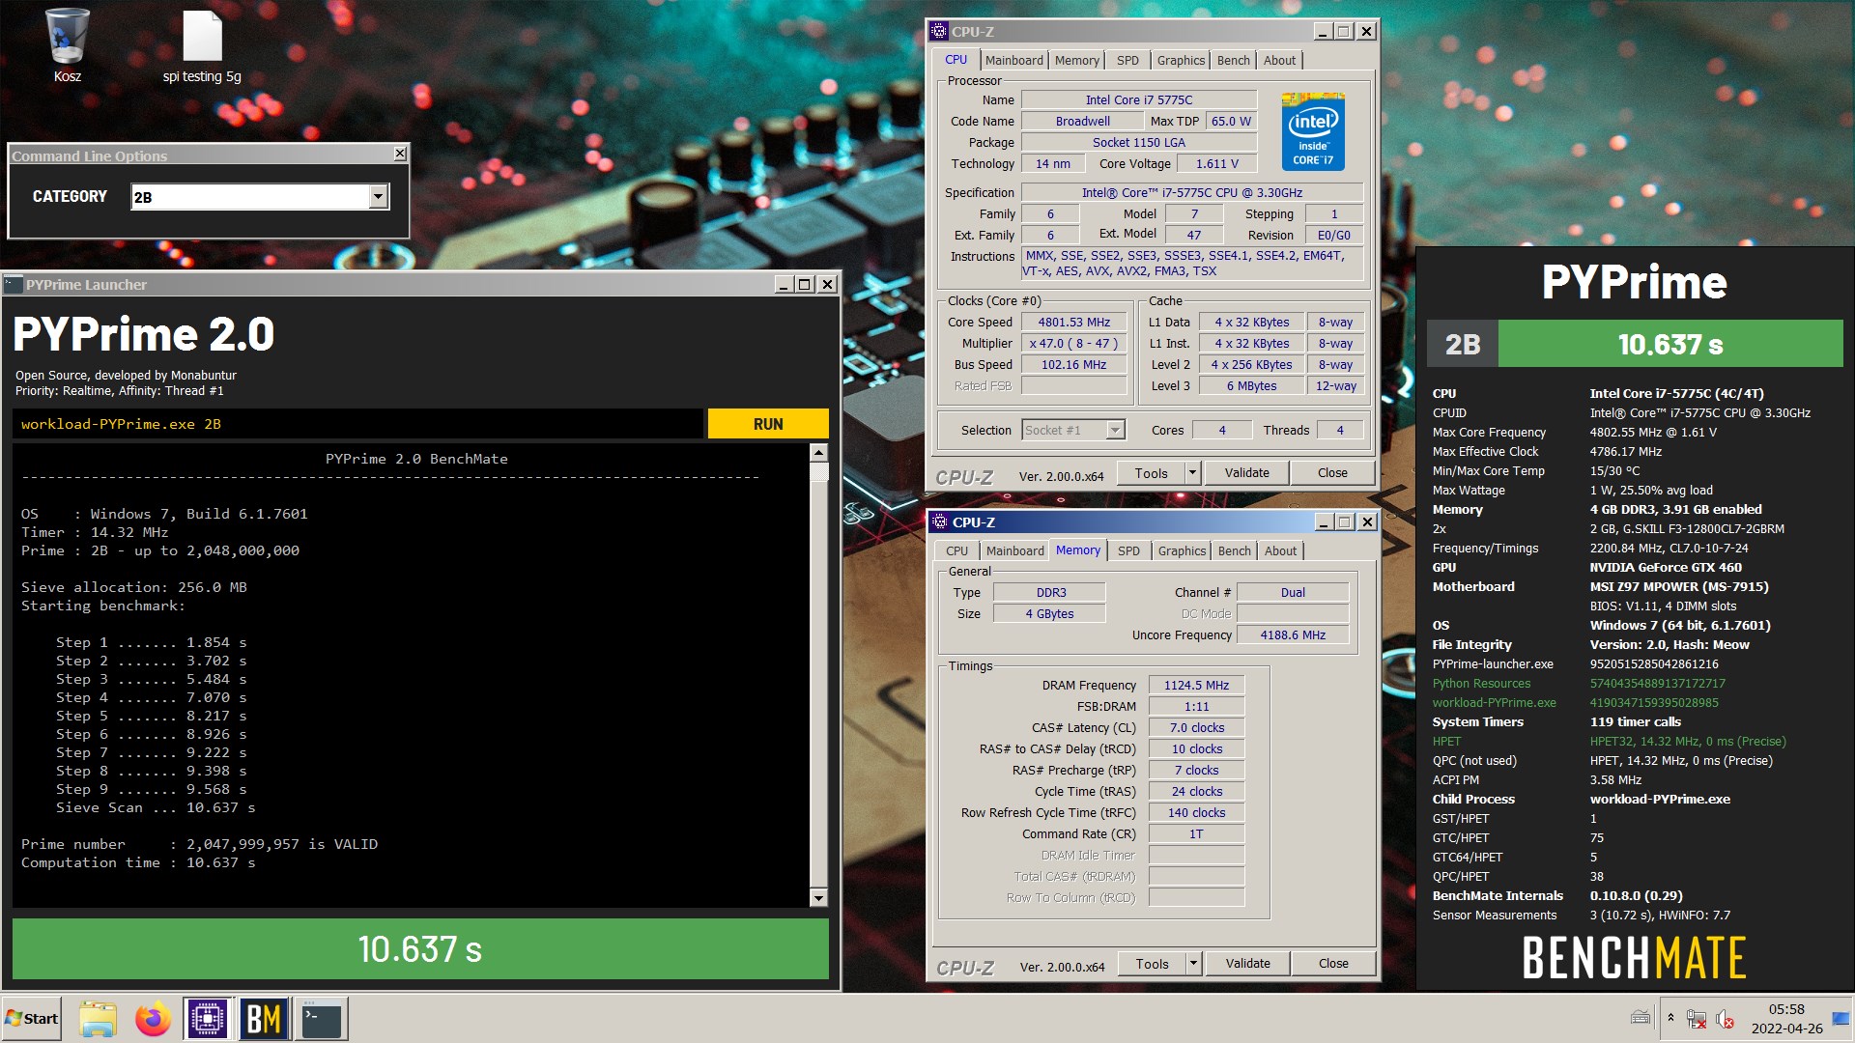
Task: Click the PYPrime console scrollbar up arrow
Action: tap(818, 452)
